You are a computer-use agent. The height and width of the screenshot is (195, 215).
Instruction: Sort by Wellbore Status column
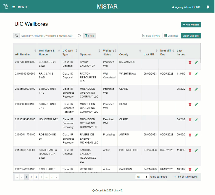(116, 51)
